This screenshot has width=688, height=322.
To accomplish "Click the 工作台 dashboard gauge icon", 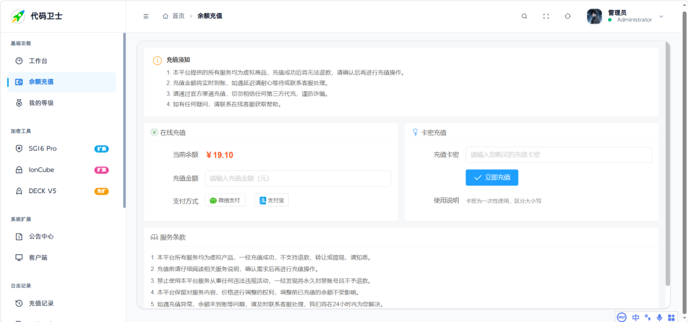I will tap(19, 61).
